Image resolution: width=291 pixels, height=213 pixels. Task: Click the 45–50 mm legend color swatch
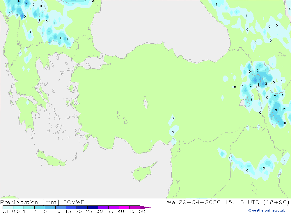coord(135,207)
